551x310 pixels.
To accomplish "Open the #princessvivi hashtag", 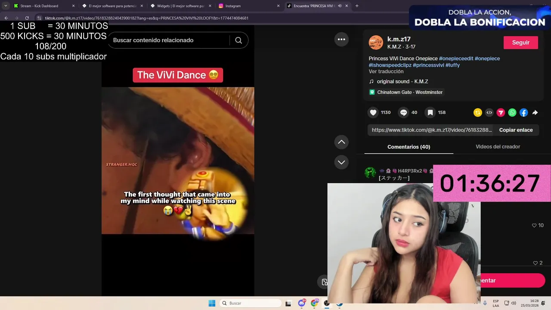I will (x=428, y=65).
